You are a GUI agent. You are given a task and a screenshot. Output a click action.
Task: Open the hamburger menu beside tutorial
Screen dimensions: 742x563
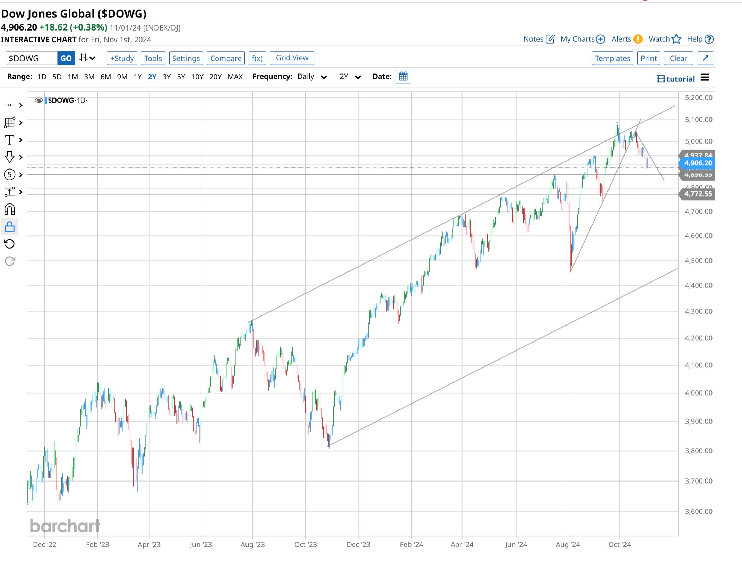705,78
